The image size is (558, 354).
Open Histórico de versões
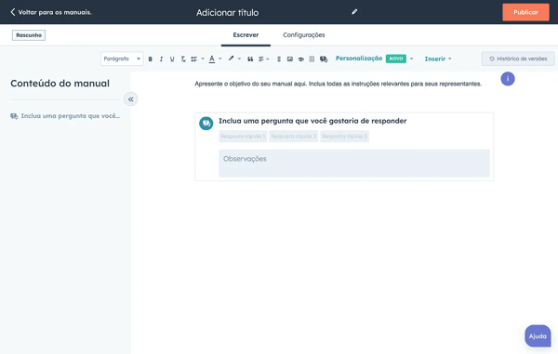click(x=518, y=59)
